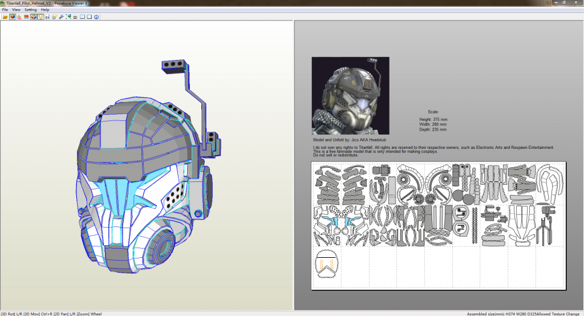
Task: Click the 'free fanmade model' disclaimer line
Action: point(375,152)
